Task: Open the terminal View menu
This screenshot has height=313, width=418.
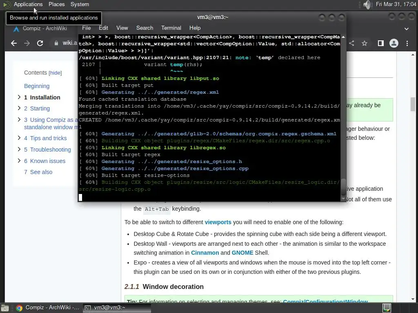Action: point(122,28)
